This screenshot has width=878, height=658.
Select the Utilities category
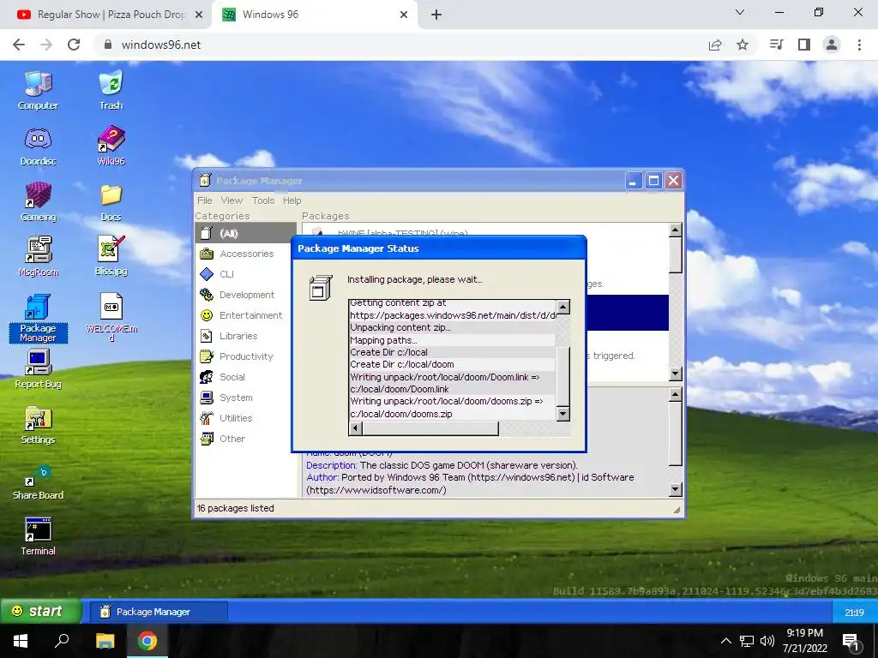click(x=245, y=418)
